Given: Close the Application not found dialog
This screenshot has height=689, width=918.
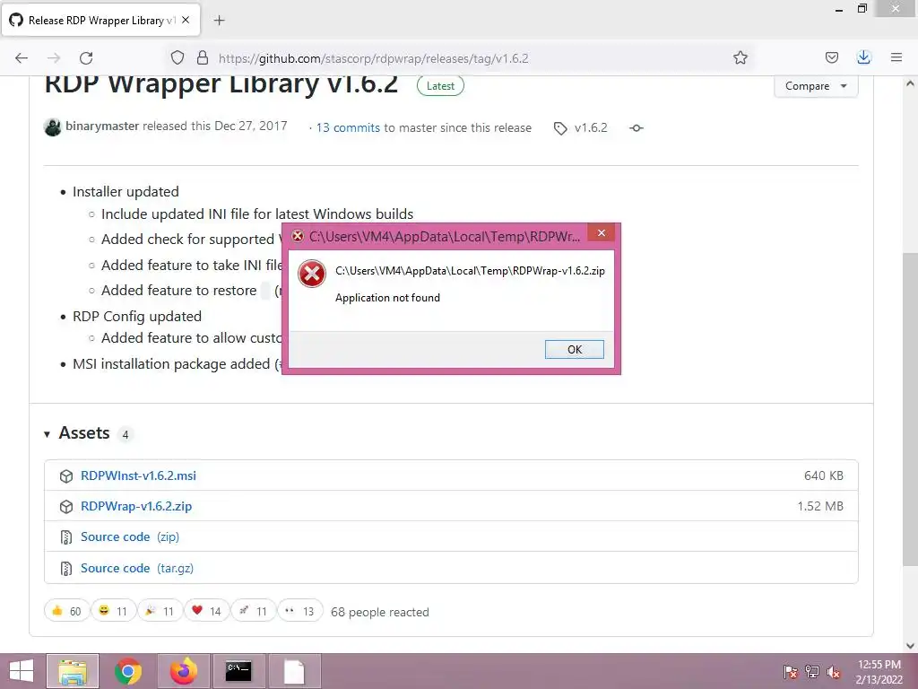Looking at the screenshot, I should tap(602, 233).
